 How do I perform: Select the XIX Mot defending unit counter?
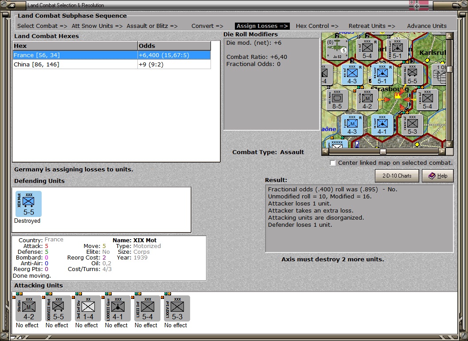pos(29,204)
